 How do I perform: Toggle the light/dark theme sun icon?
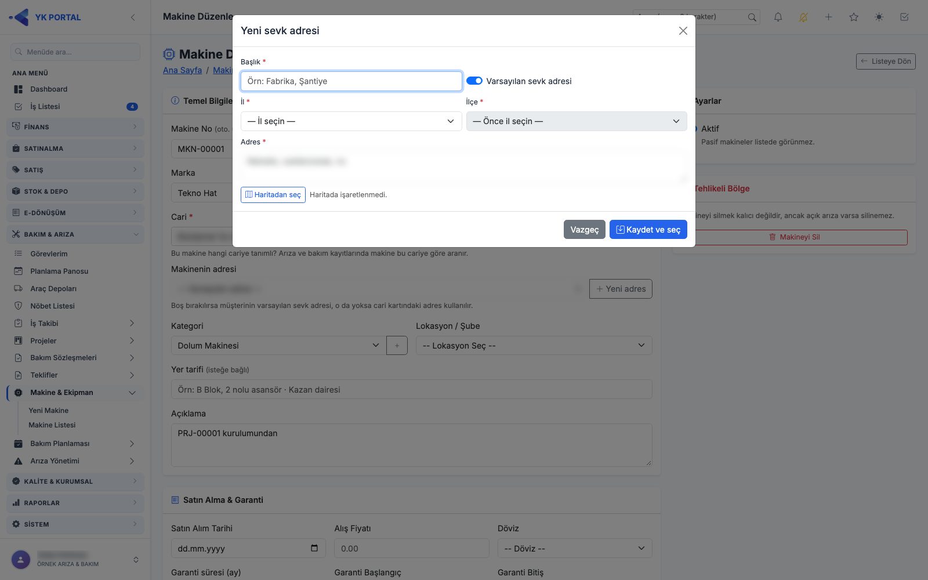879,17
